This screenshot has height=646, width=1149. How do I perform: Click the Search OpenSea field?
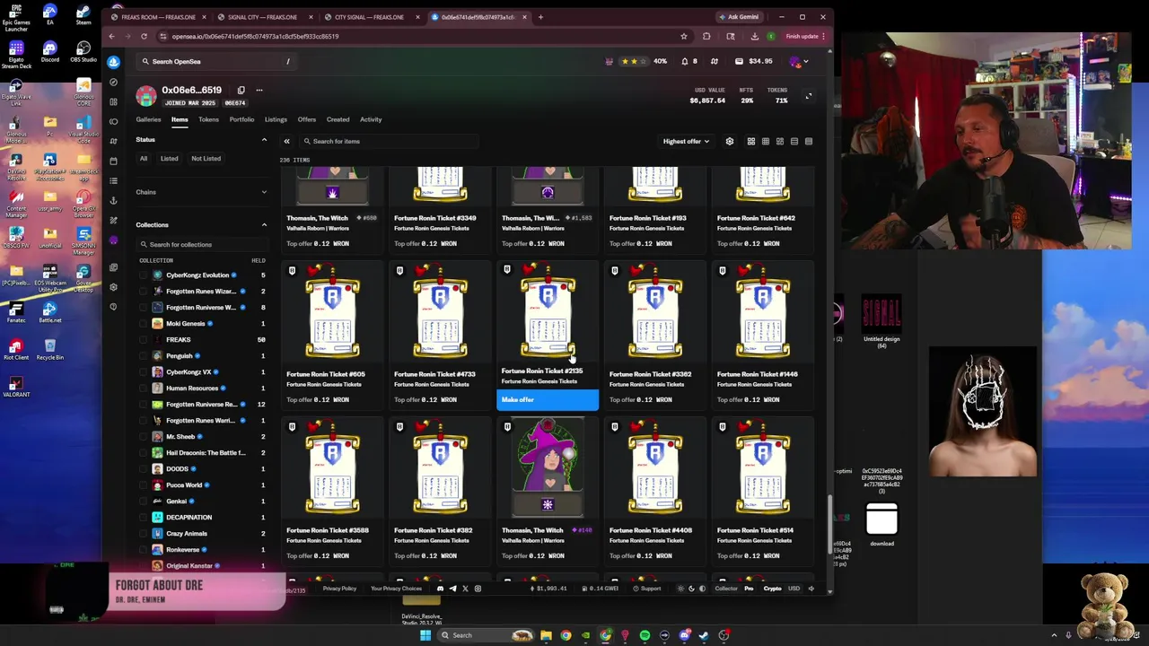click(215, 61)
